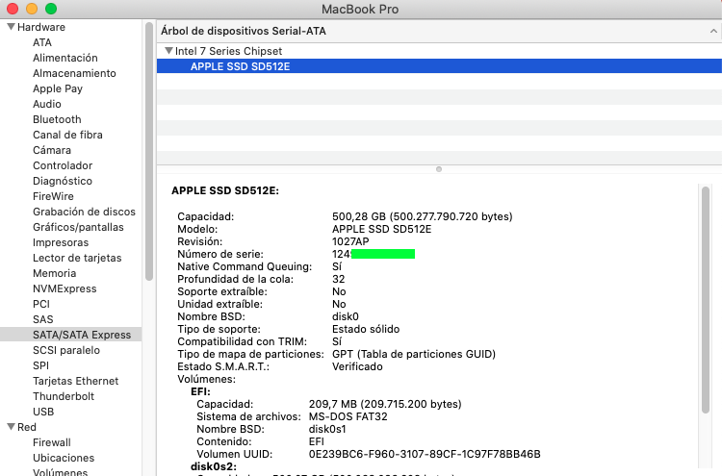The image size is (722, 476).
Task: Click the sidebar vertical scrollbar
Action: click(148, 152)
